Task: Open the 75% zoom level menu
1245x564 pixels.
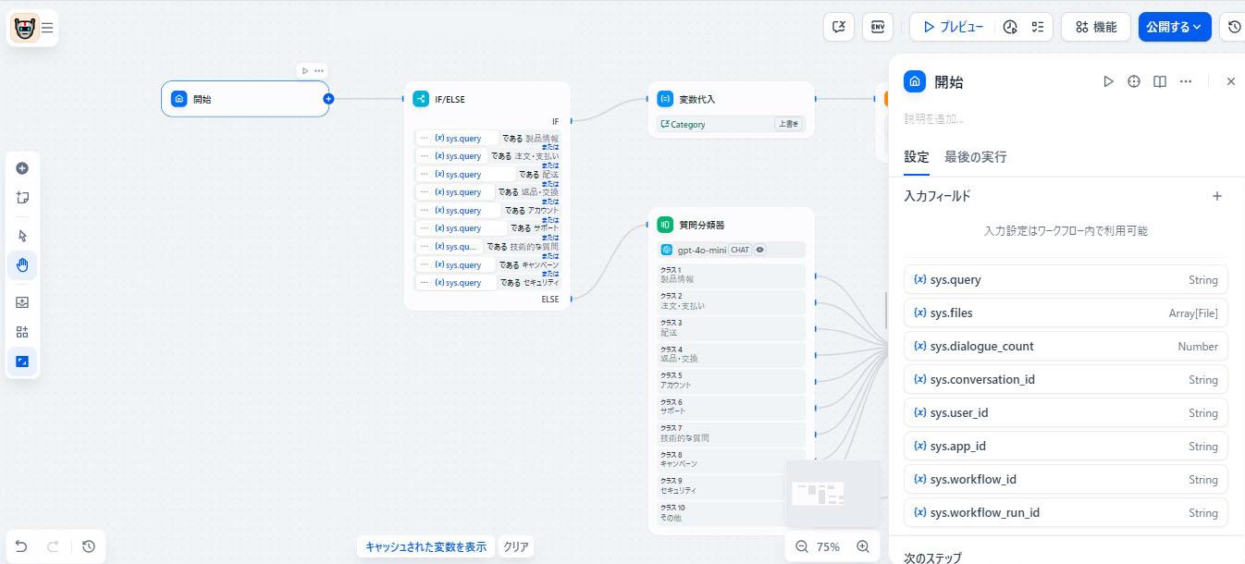Action: [x=828, y=546]
